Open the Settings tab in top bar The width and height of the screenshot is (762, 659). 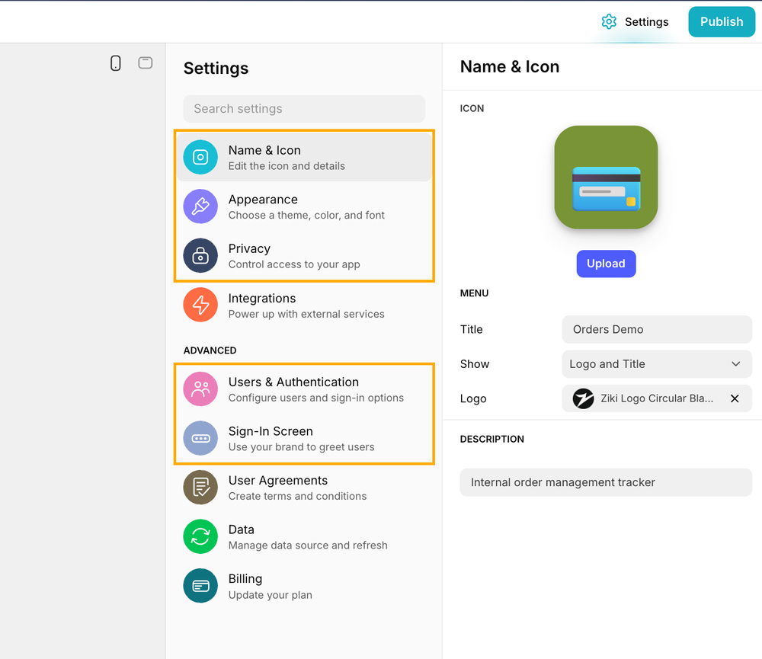click(x=635, y=21)
